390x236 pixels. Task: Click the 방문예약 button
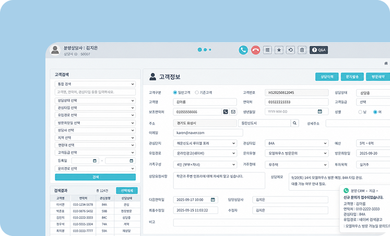pos(378,77)
